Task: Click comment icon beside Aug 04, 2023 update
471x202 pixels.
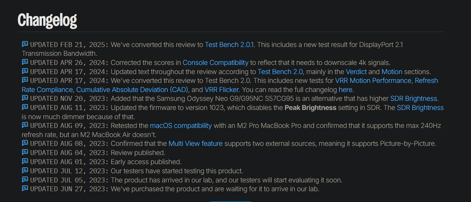Action: 25,152
